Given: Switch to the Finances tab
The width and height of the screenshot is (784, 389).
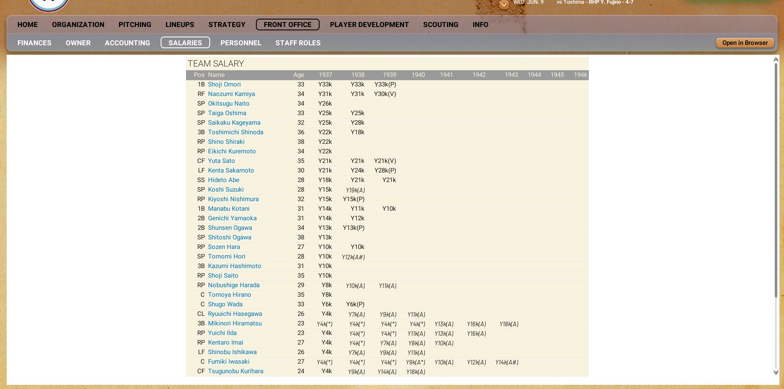Looking at the screenshot, I should pyautogui.click(x=35, y=43).
